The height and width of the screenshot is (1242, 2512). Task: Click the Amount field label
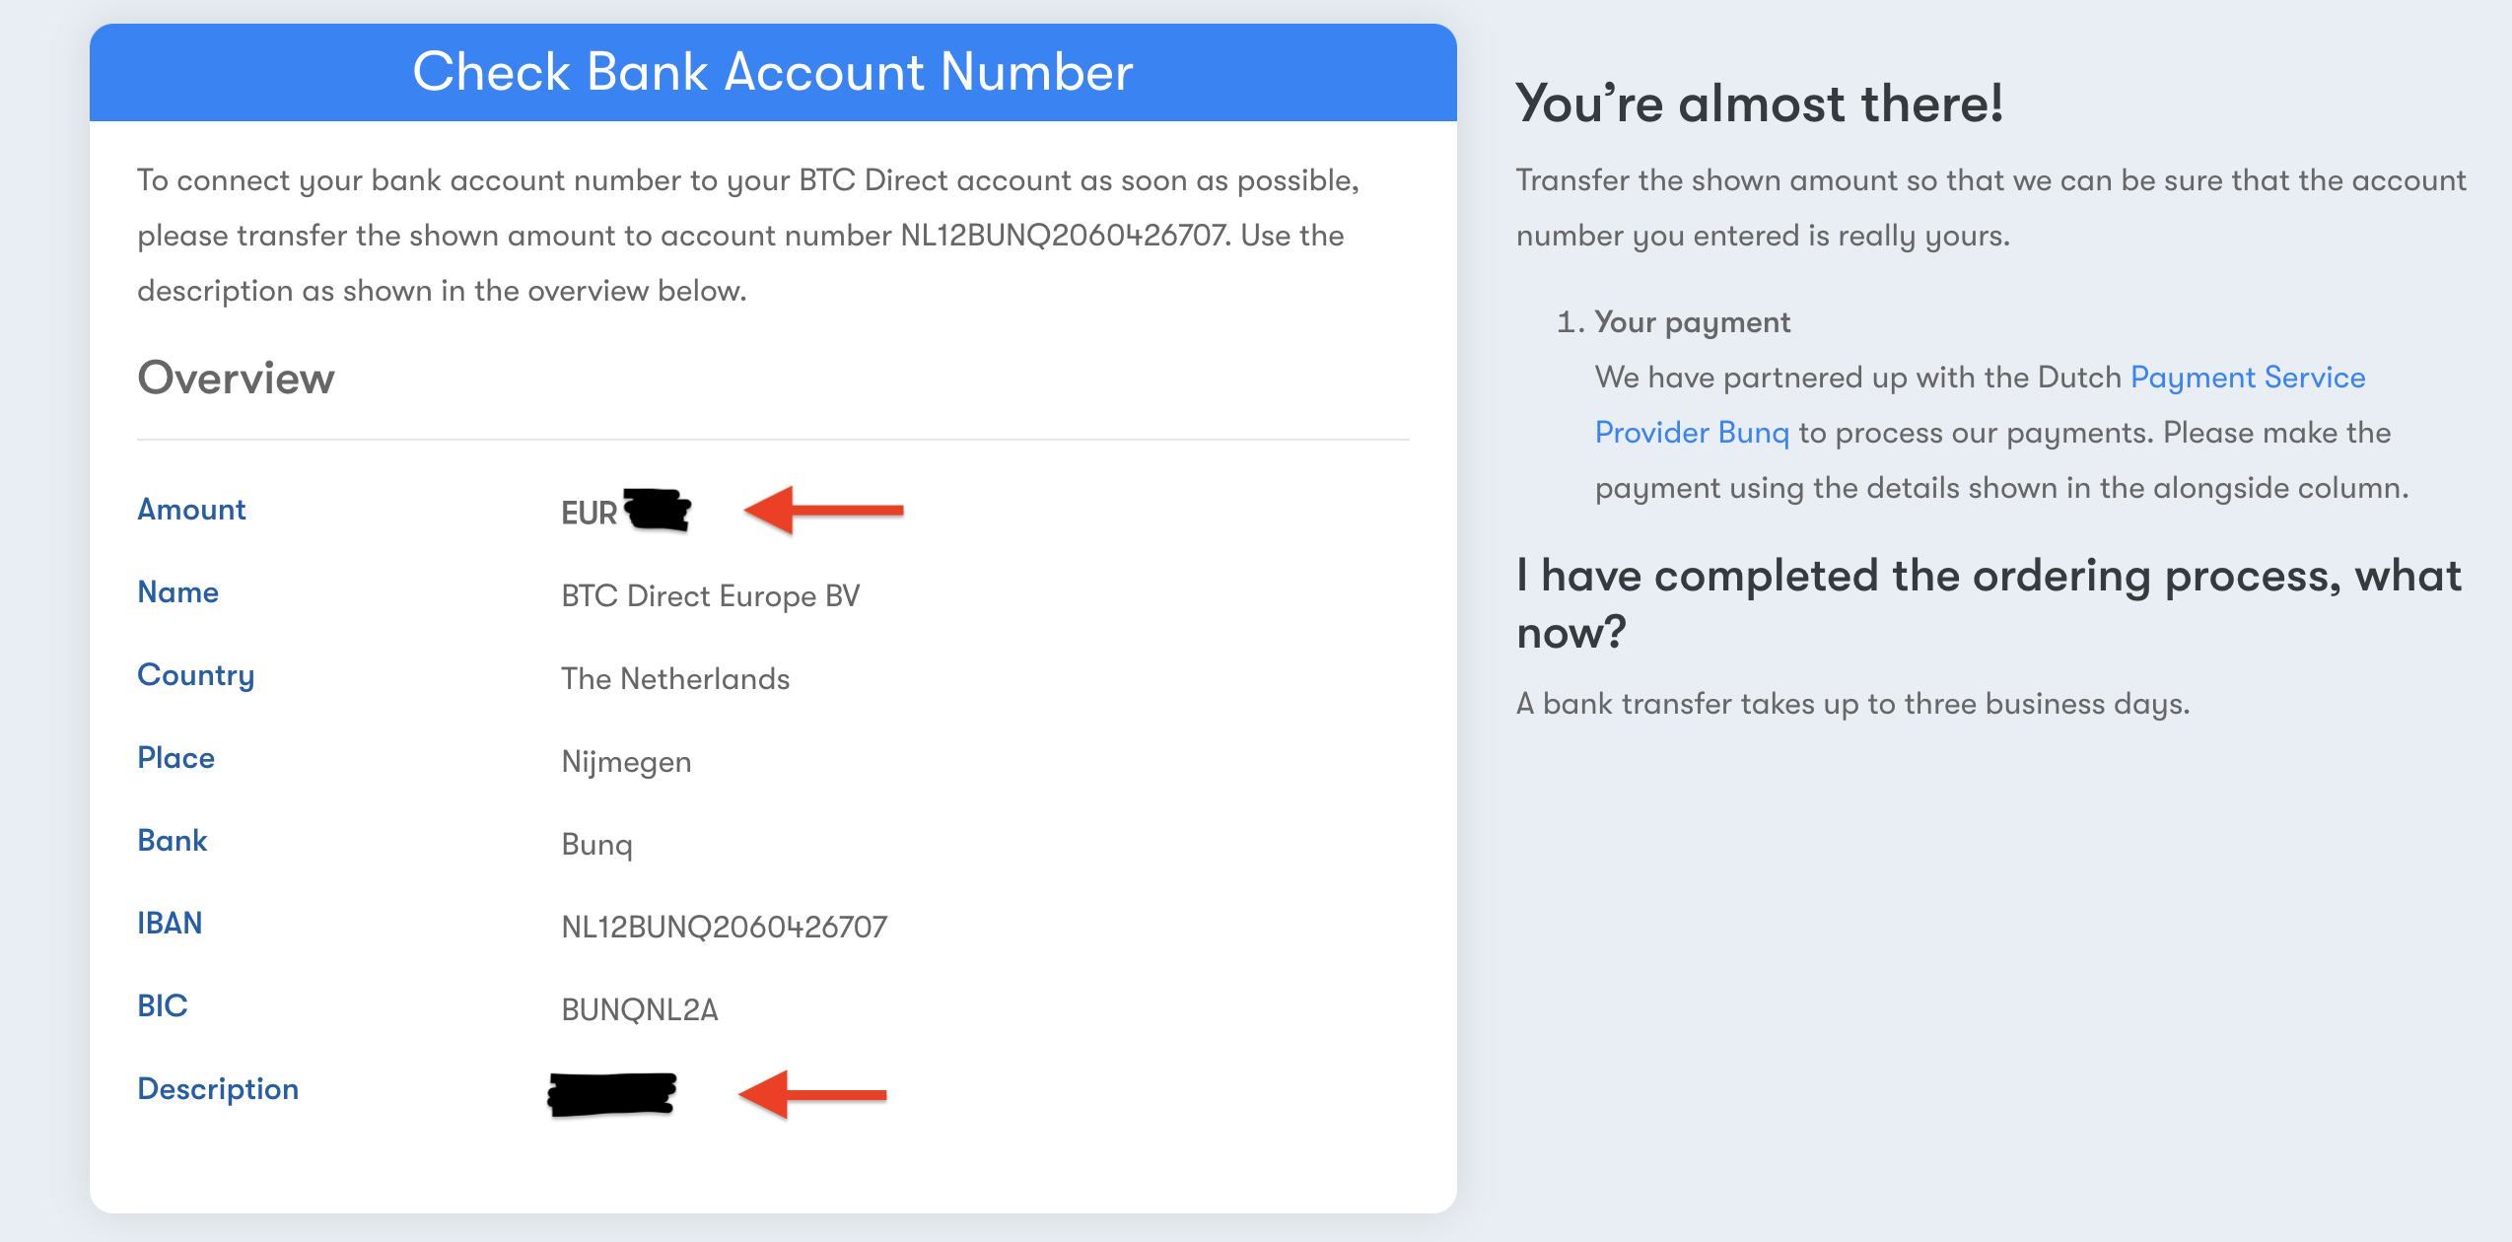point(191,510)
